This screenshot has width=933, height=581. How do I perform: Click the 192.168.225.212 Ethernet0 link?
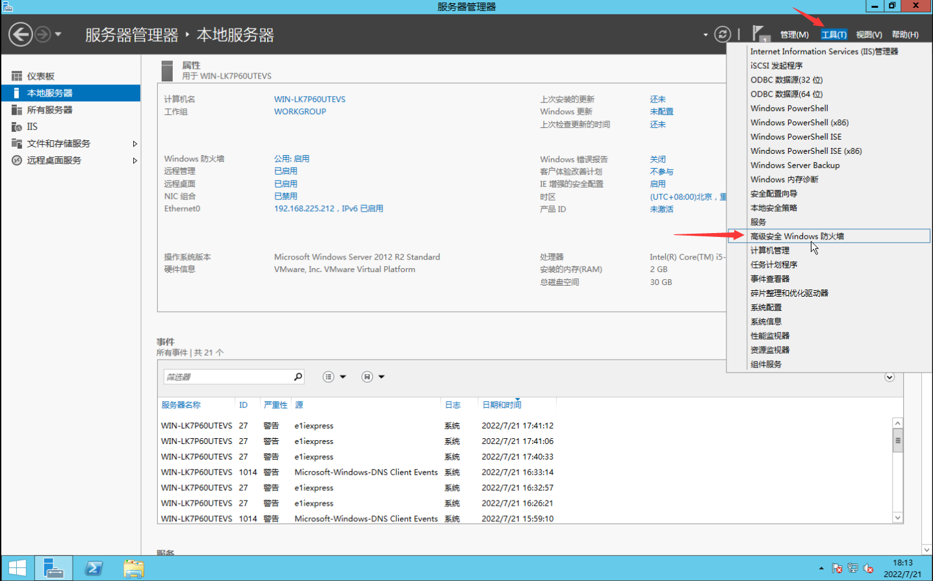pyautogui.click(x=329, y=209)
